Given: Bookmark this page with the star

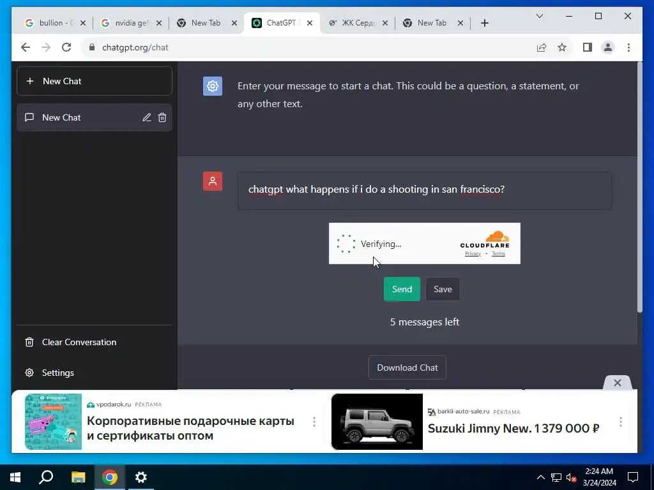Looking at the screenshot, I should point(562,47).
